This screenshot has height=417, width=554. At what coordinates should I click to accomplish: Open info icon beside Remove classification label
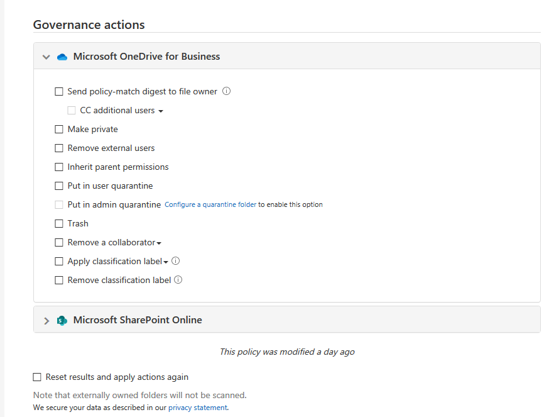tap(178, 280)
